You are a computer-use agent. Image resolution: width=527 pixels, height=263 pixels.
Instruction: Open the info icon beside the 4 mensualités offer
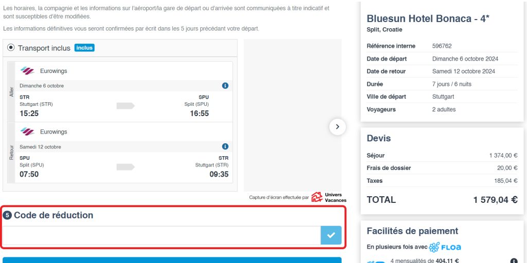(513, 261)
